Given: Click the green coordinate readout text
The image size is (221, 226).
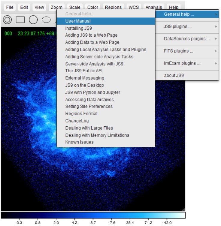Looking at the screenshot, I should pyautogui.click(x=31, y=34).
